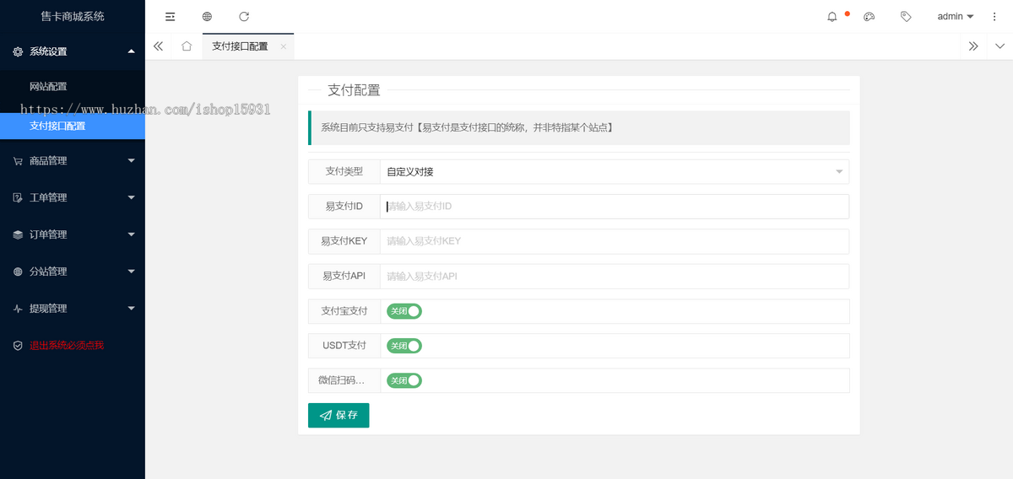Click the 支付配置 section heading
The image size is (1013, 479).
[354, 90]
